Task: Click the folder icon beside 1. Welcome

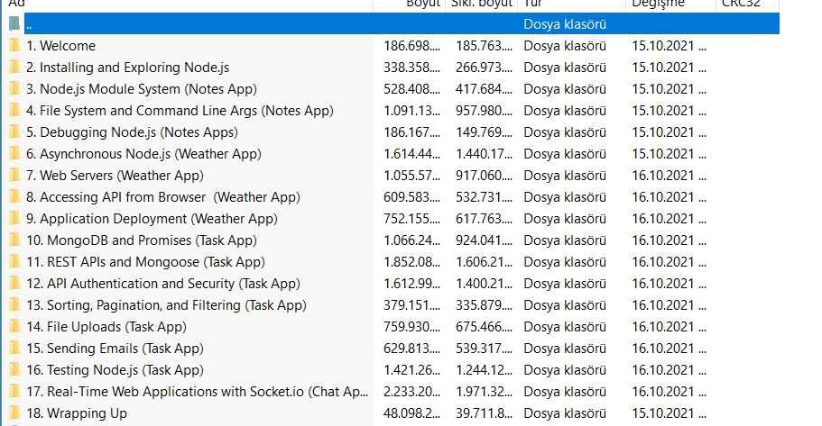Action: (14, 46)
